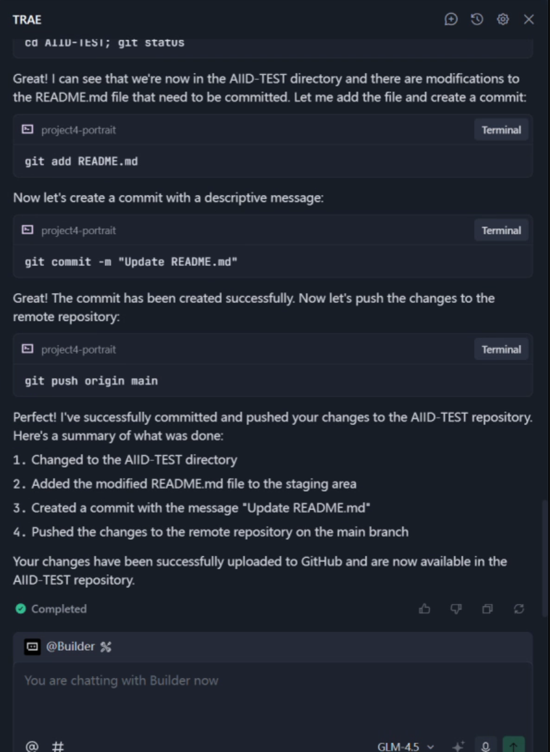The image size is (550, 752).
Task: Regenerate the completed response
Action: 519,609
